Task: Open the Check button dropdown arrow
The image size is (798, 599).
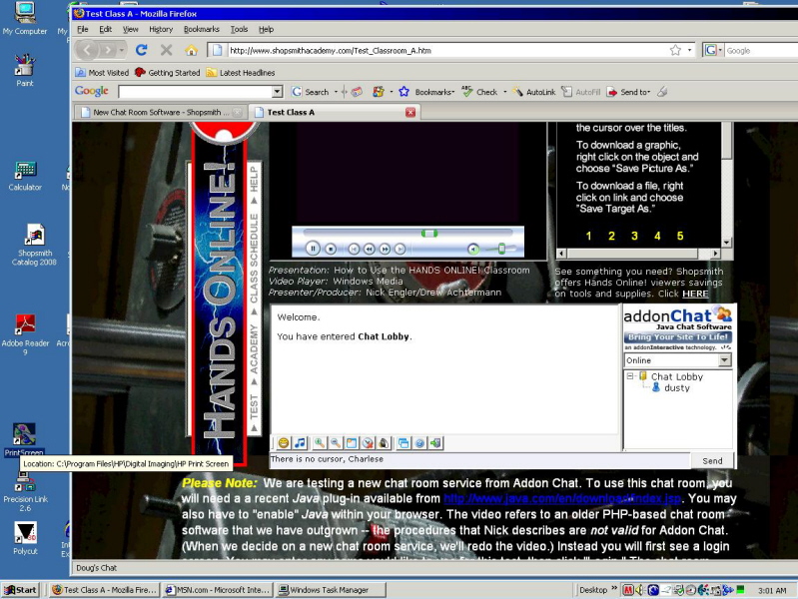Action: point(504,92)
